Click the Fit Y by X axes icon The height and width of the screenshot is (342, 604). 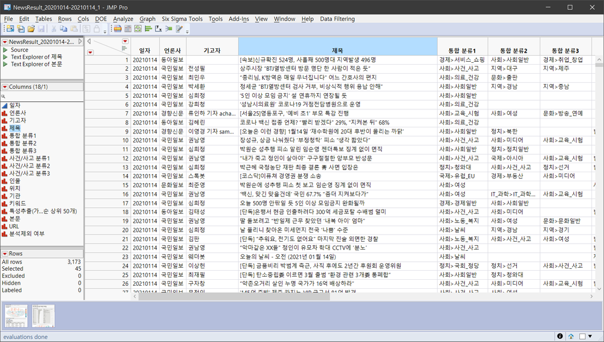click(x=158, y=29)
